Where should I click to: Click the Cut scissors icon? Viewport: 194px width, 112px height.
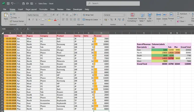pos(11,14)
